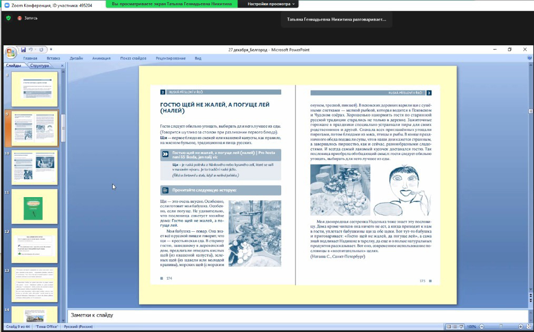Image resolution: width=534 pixels, height=332 pixels.
Task: Click the main slide vertical scrollbar handle
Action: click(x=530, y=111)
